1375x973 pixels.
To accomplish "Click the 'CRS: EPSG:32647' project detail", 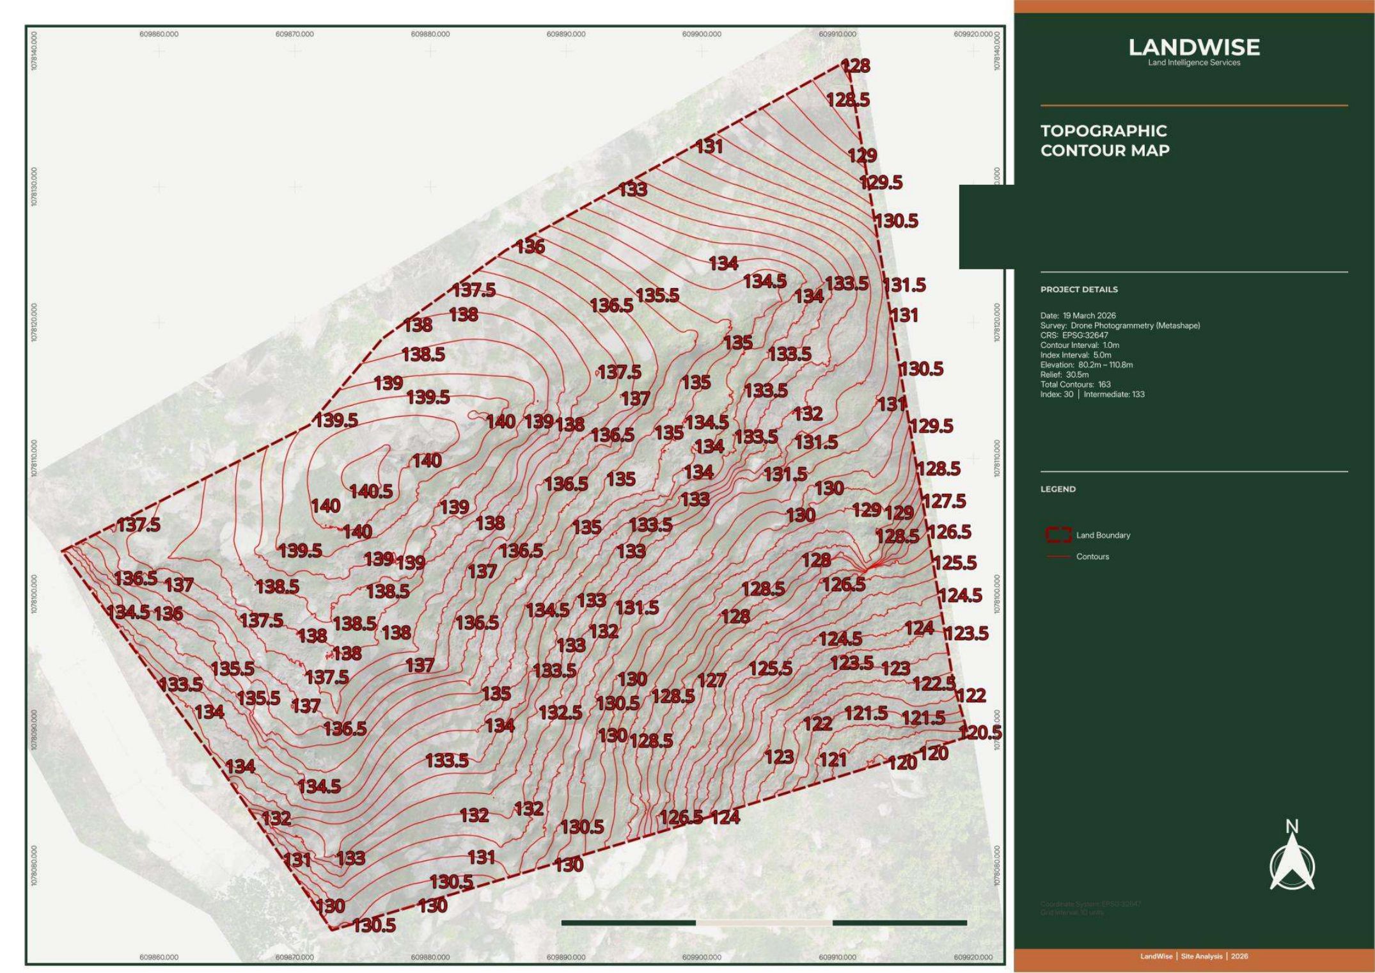I will click(1074, 335).
